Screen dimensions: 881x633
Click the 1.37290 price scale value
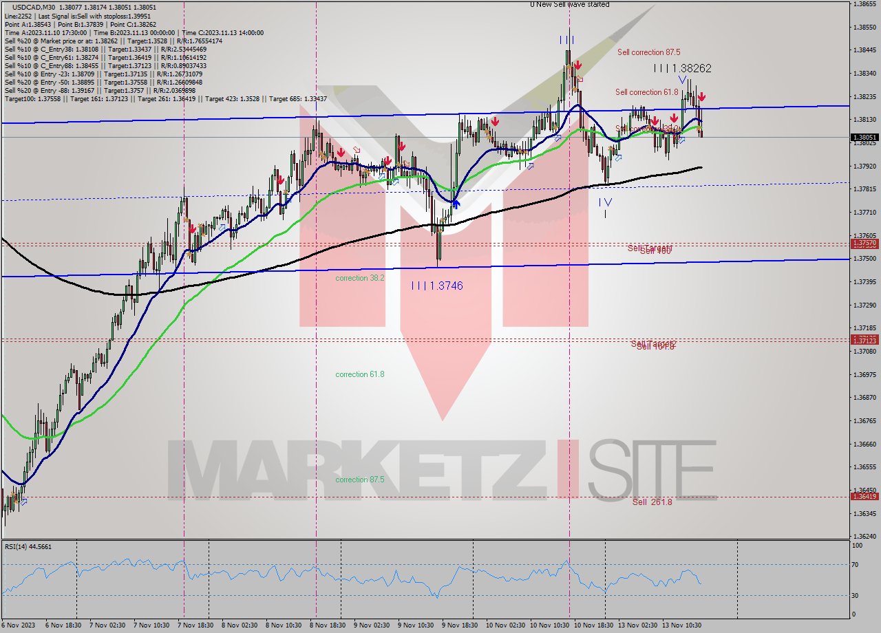click(864, 305)
